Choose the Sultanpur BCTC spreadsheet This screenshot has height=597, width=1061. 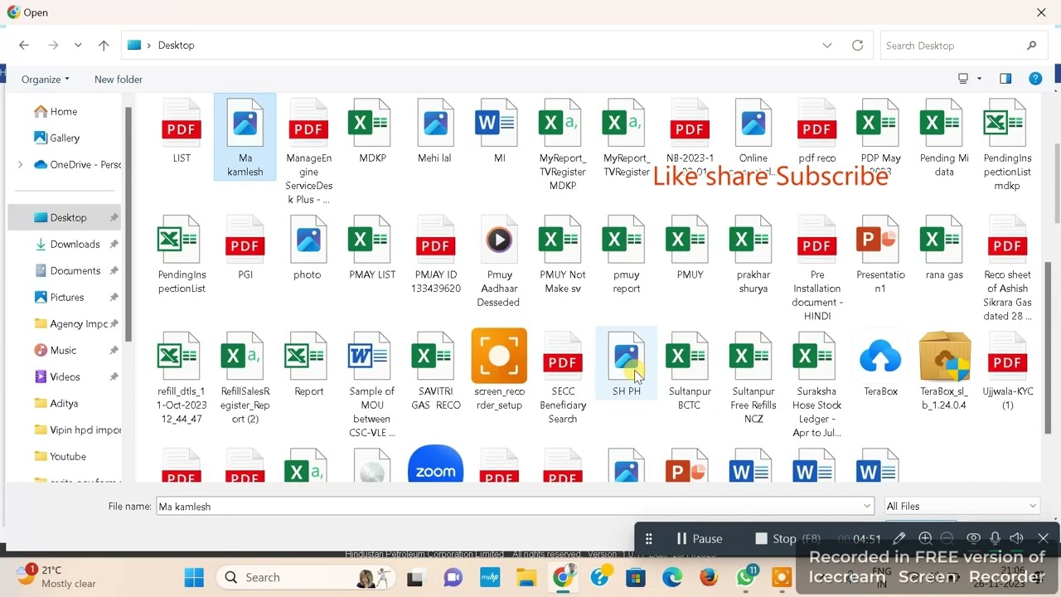(689, 371)
